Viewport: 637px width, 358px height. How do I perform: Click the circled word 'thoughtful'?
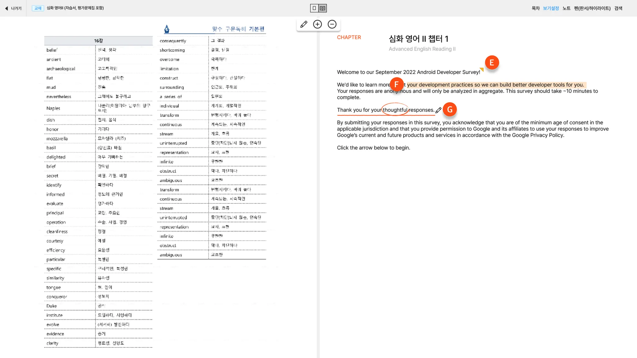coord(395,110)
